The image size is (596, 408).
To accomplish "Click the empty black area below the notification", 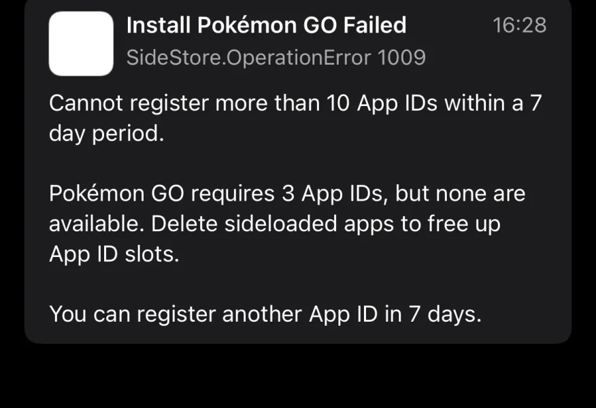I will [298, 377].
